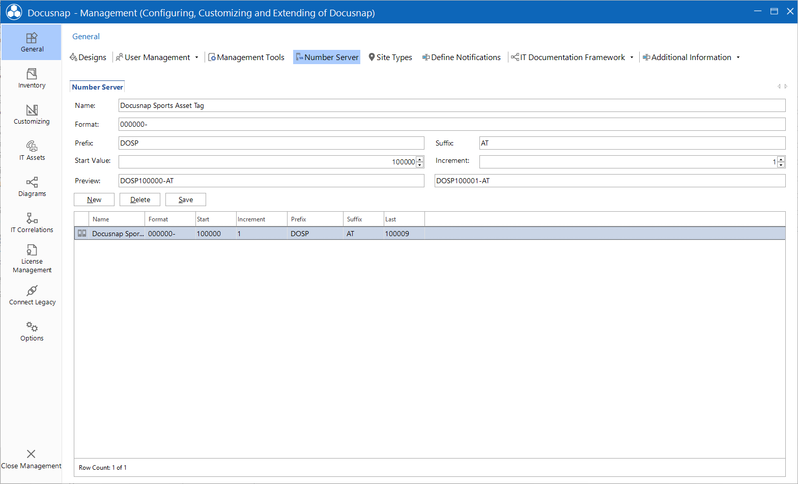798x484 pixels.
Task: Increase the Increment with up arrow
Action: [x=781, y=159]
